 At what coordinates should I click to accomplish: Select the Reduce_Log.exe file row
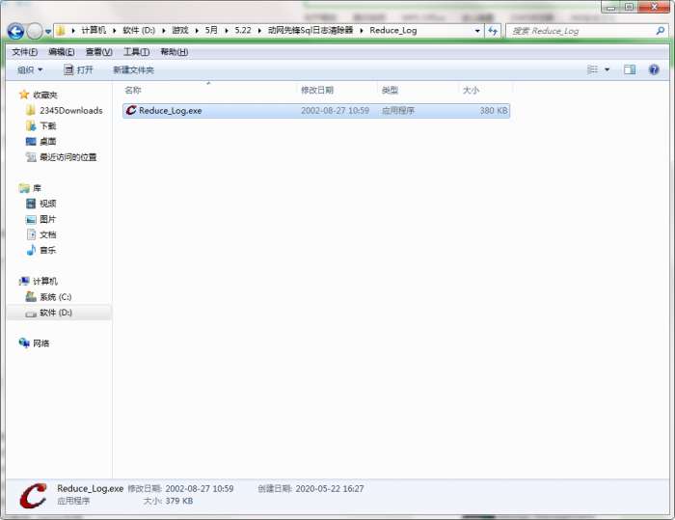click(x=316, y=111)
